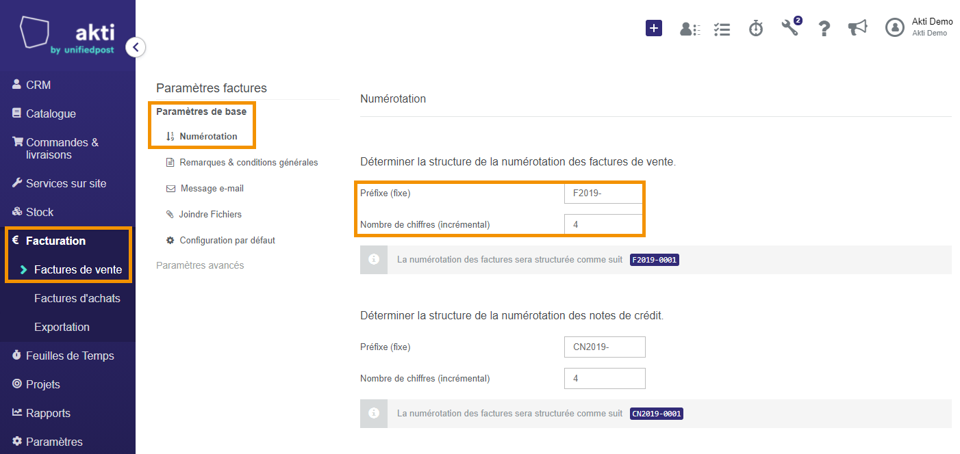The image size is (960, 454).
Task: Click the plus quick-add icon
Action: point(654,28)
